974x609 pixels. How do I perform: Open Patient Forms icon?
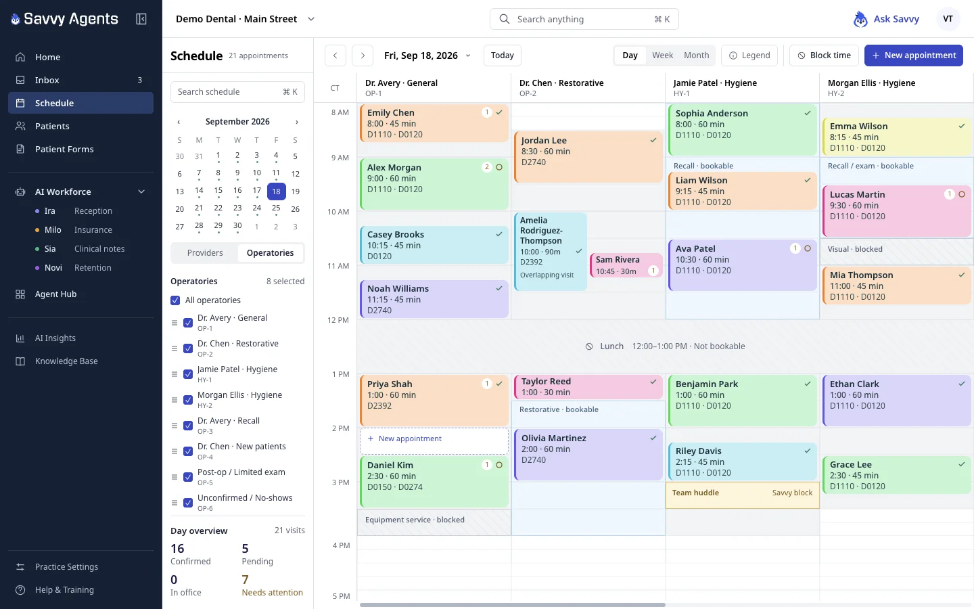click(x=20, y=149)
